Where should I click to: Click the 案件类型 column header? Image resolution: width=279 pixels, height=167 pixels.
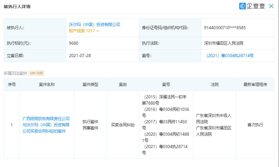tap(90, 84)
